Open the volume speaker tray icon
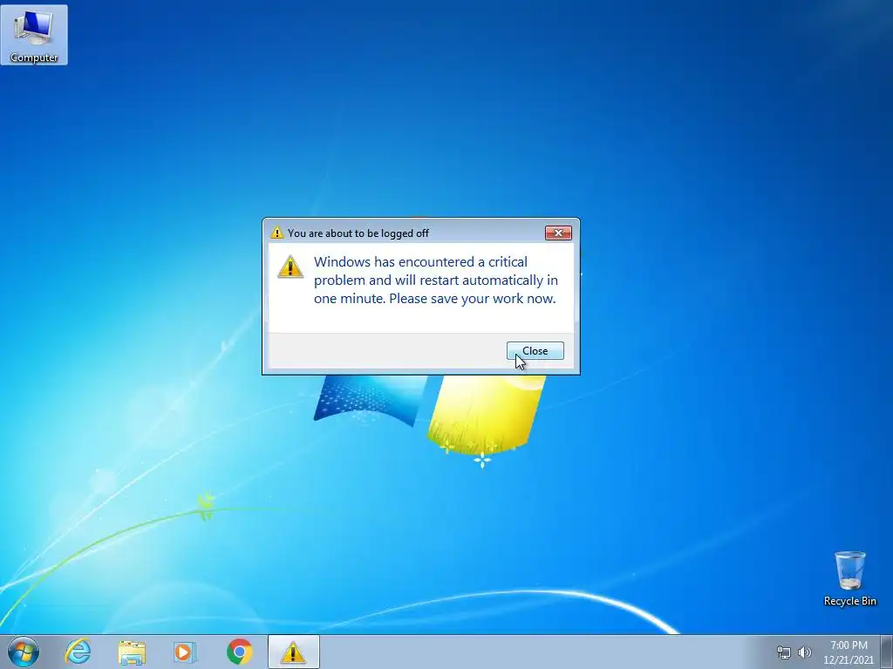Image resolution: width=893 pixels, height=669 pixels. (804, 652)
